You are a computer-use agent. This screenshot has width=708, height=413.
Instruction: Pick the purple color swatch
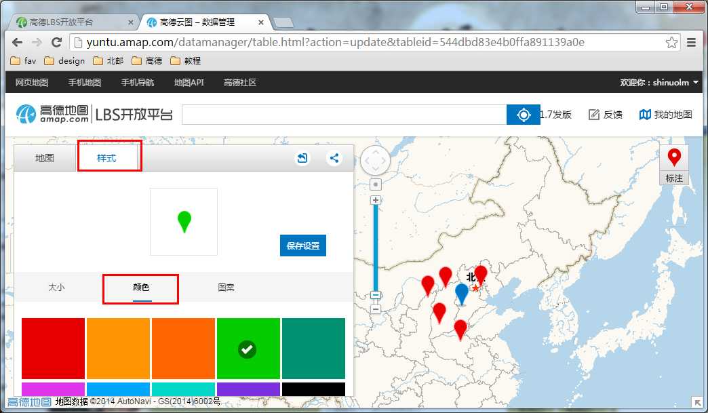click(x=248, y=389)
